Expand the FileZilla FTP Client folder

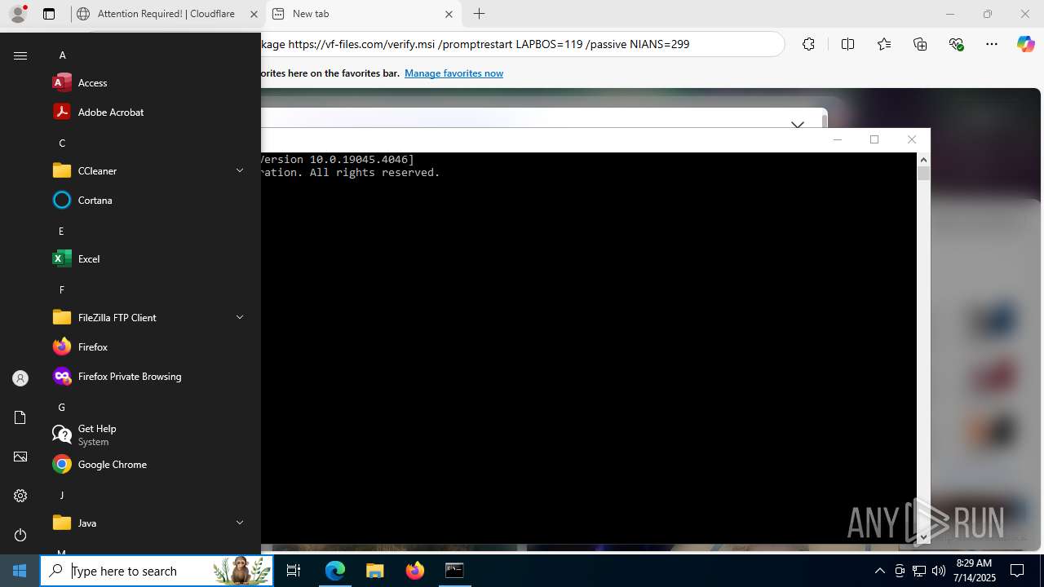click(x=240, y=317)
